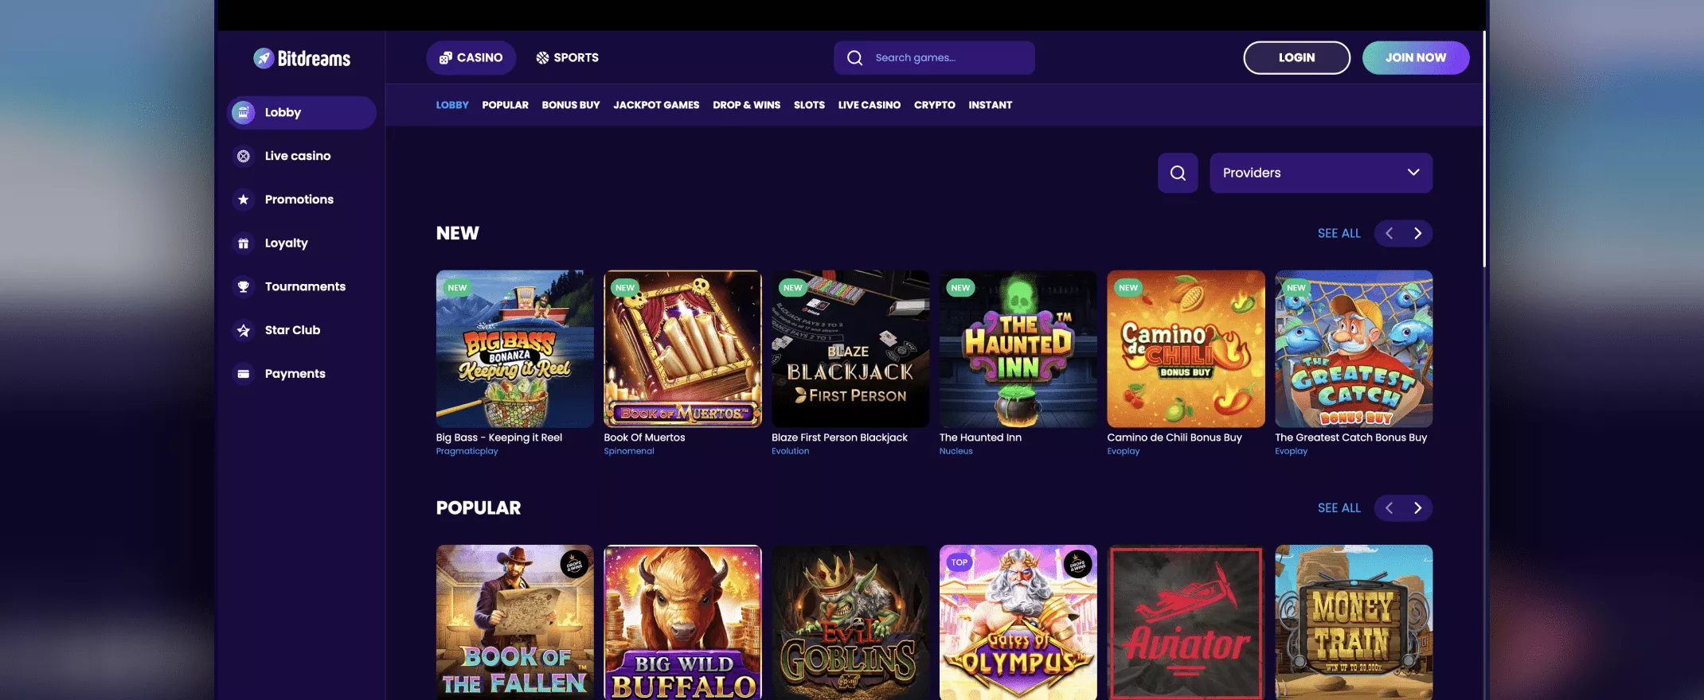Click the JOIN NOW button
Viewport: 1704px width, 700px height.
tap(1416, 58)
